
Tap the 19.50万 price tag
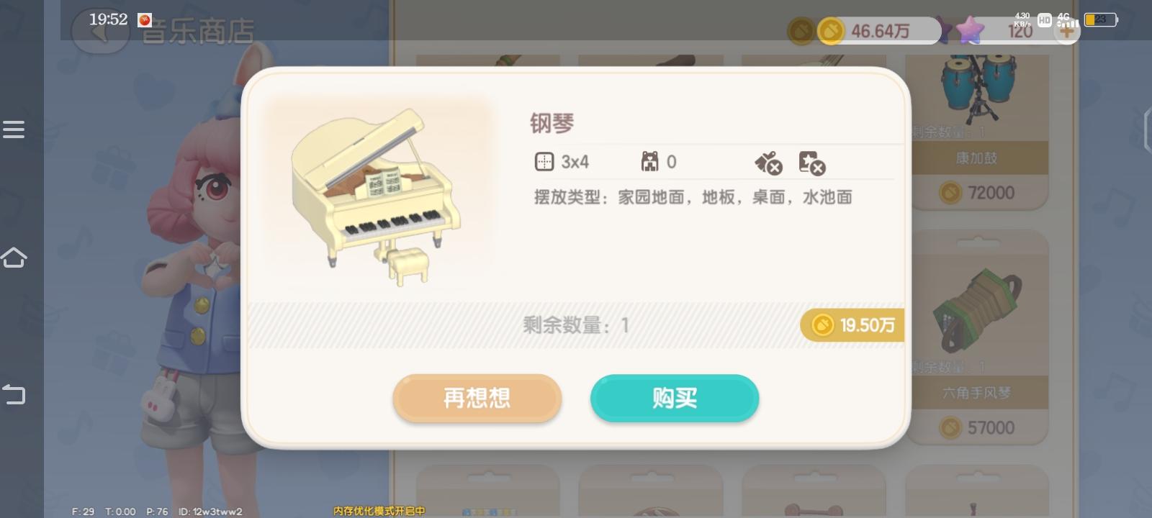tap(852, 325)
